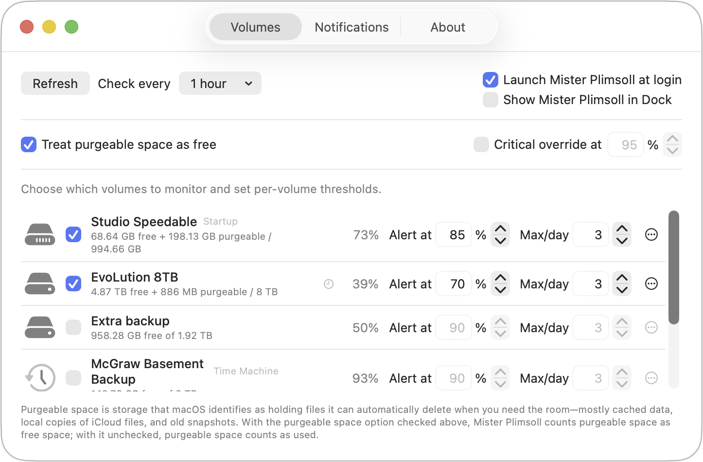Open the Check every 1 hour dropdown
The width and height of the screenshot is (703, 462).
point(220,83)
